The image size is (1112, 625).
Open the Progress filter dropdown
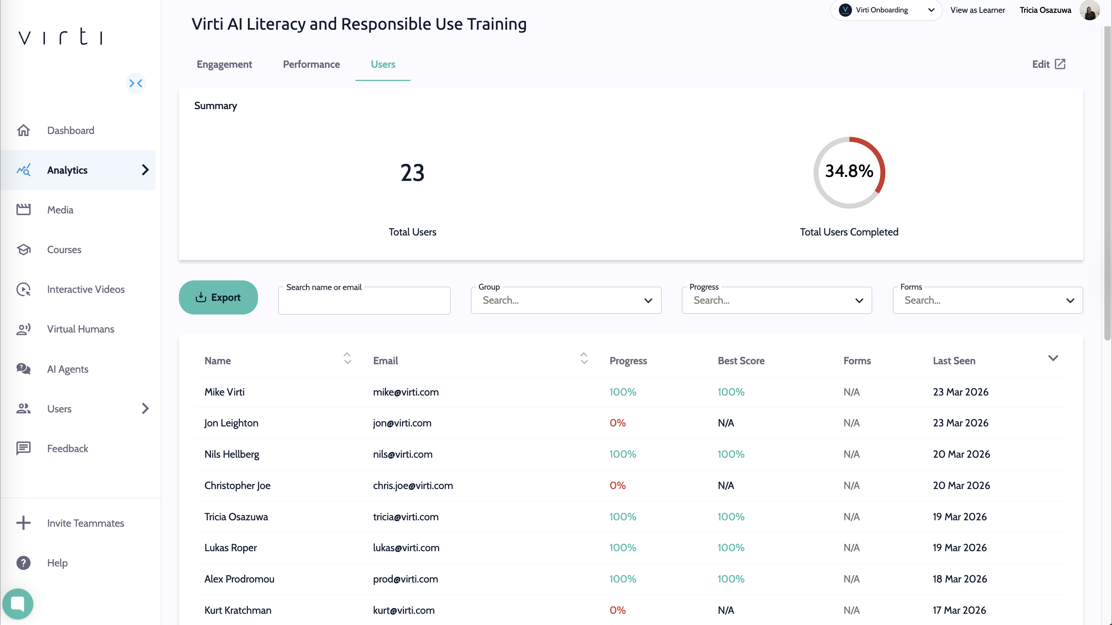coord(776,300)
